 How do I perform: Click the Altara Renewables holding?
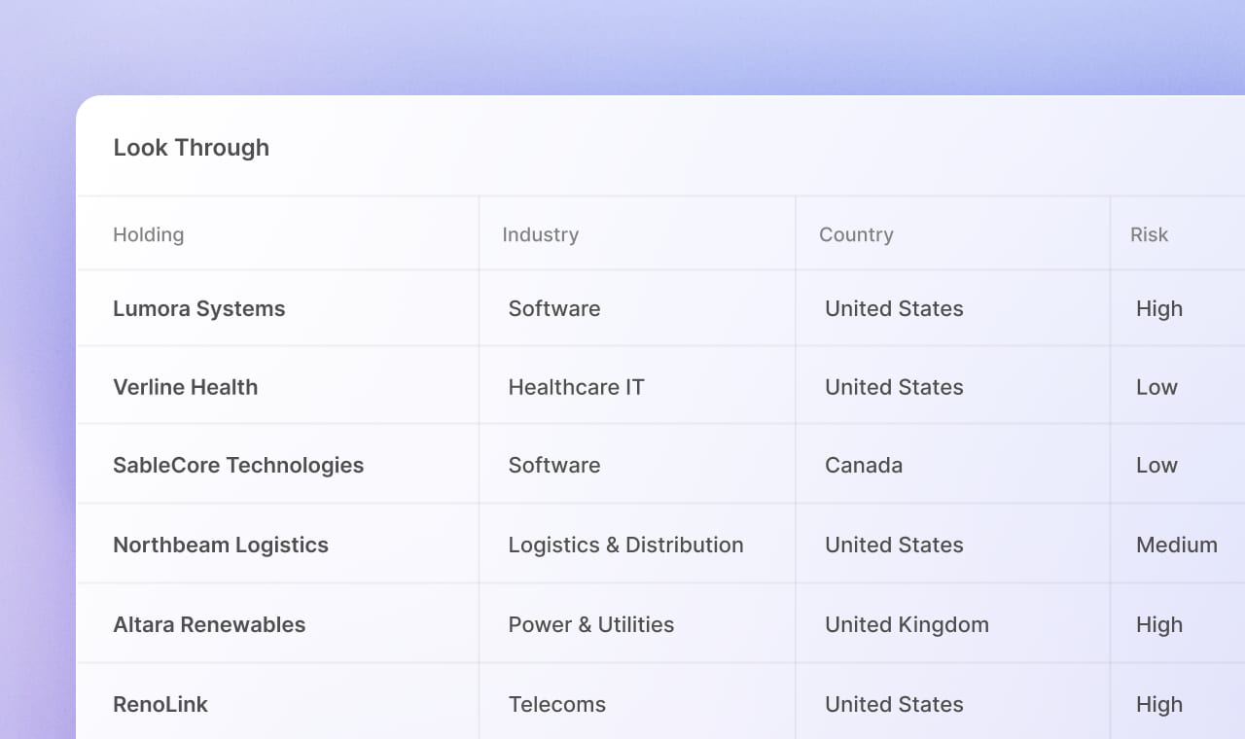point(209,624)
